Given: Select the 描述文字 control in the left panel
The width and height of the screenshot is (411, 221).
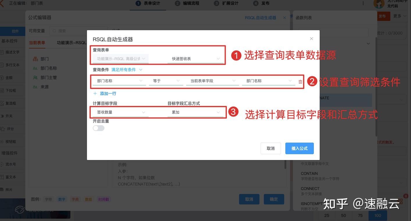Looking at the screenshot, I should coord(12,53).
